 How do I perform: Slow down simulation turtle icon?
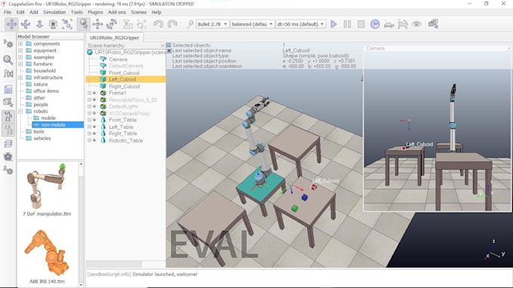(389, 24)
